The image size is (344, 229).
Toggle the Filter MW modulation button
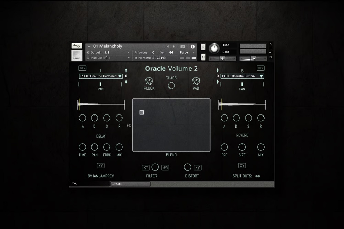click(x=165, y=168)
